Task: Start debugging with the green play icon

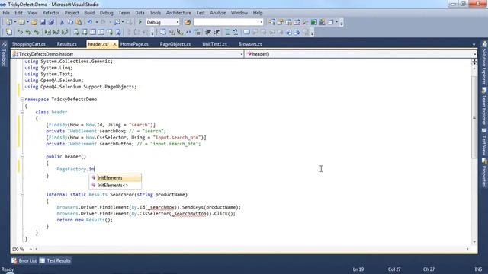Action: coord(140,22)
